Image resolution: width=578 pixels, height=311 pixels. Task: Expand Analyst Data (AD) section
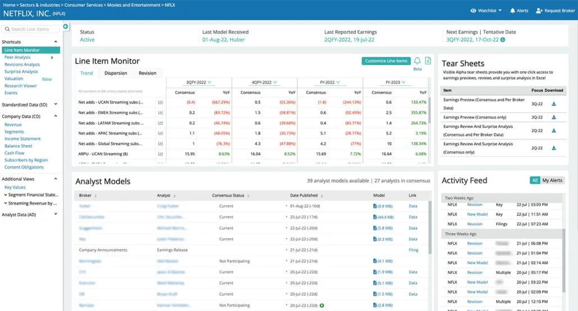tap(56, 214)
